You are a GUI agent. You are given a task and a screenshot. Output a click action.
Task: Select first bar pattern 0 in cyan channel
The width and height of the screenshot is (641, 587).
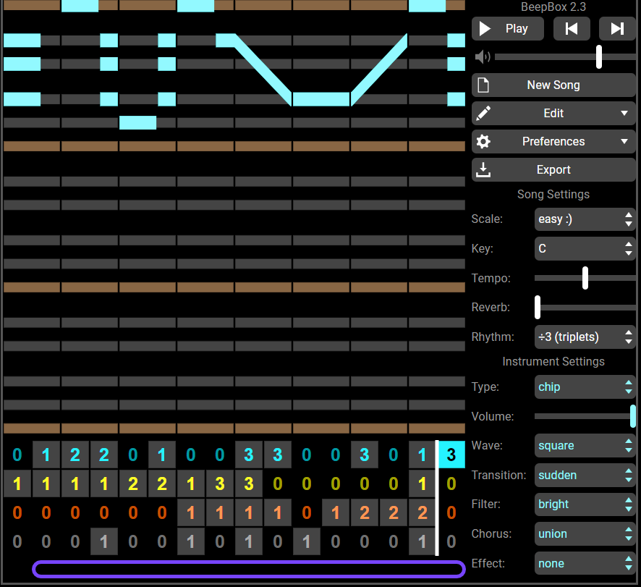[x=17, y=455]
